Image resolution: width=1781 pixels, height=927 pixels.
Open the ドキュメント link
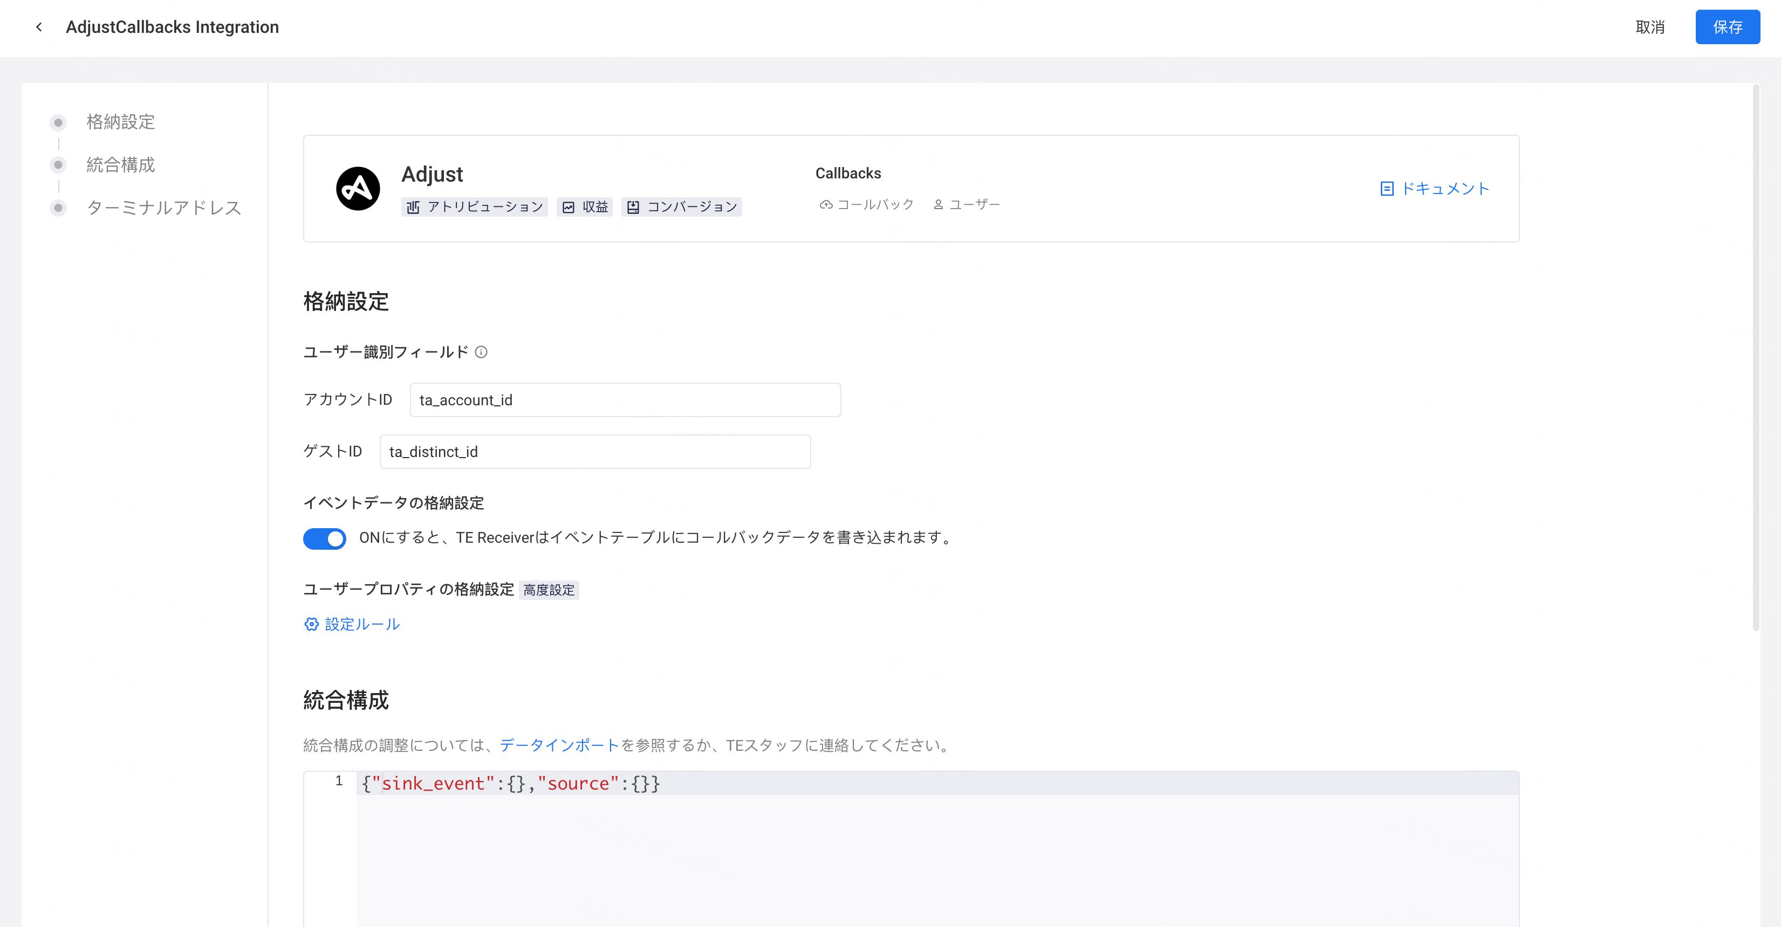(1445, 189)
